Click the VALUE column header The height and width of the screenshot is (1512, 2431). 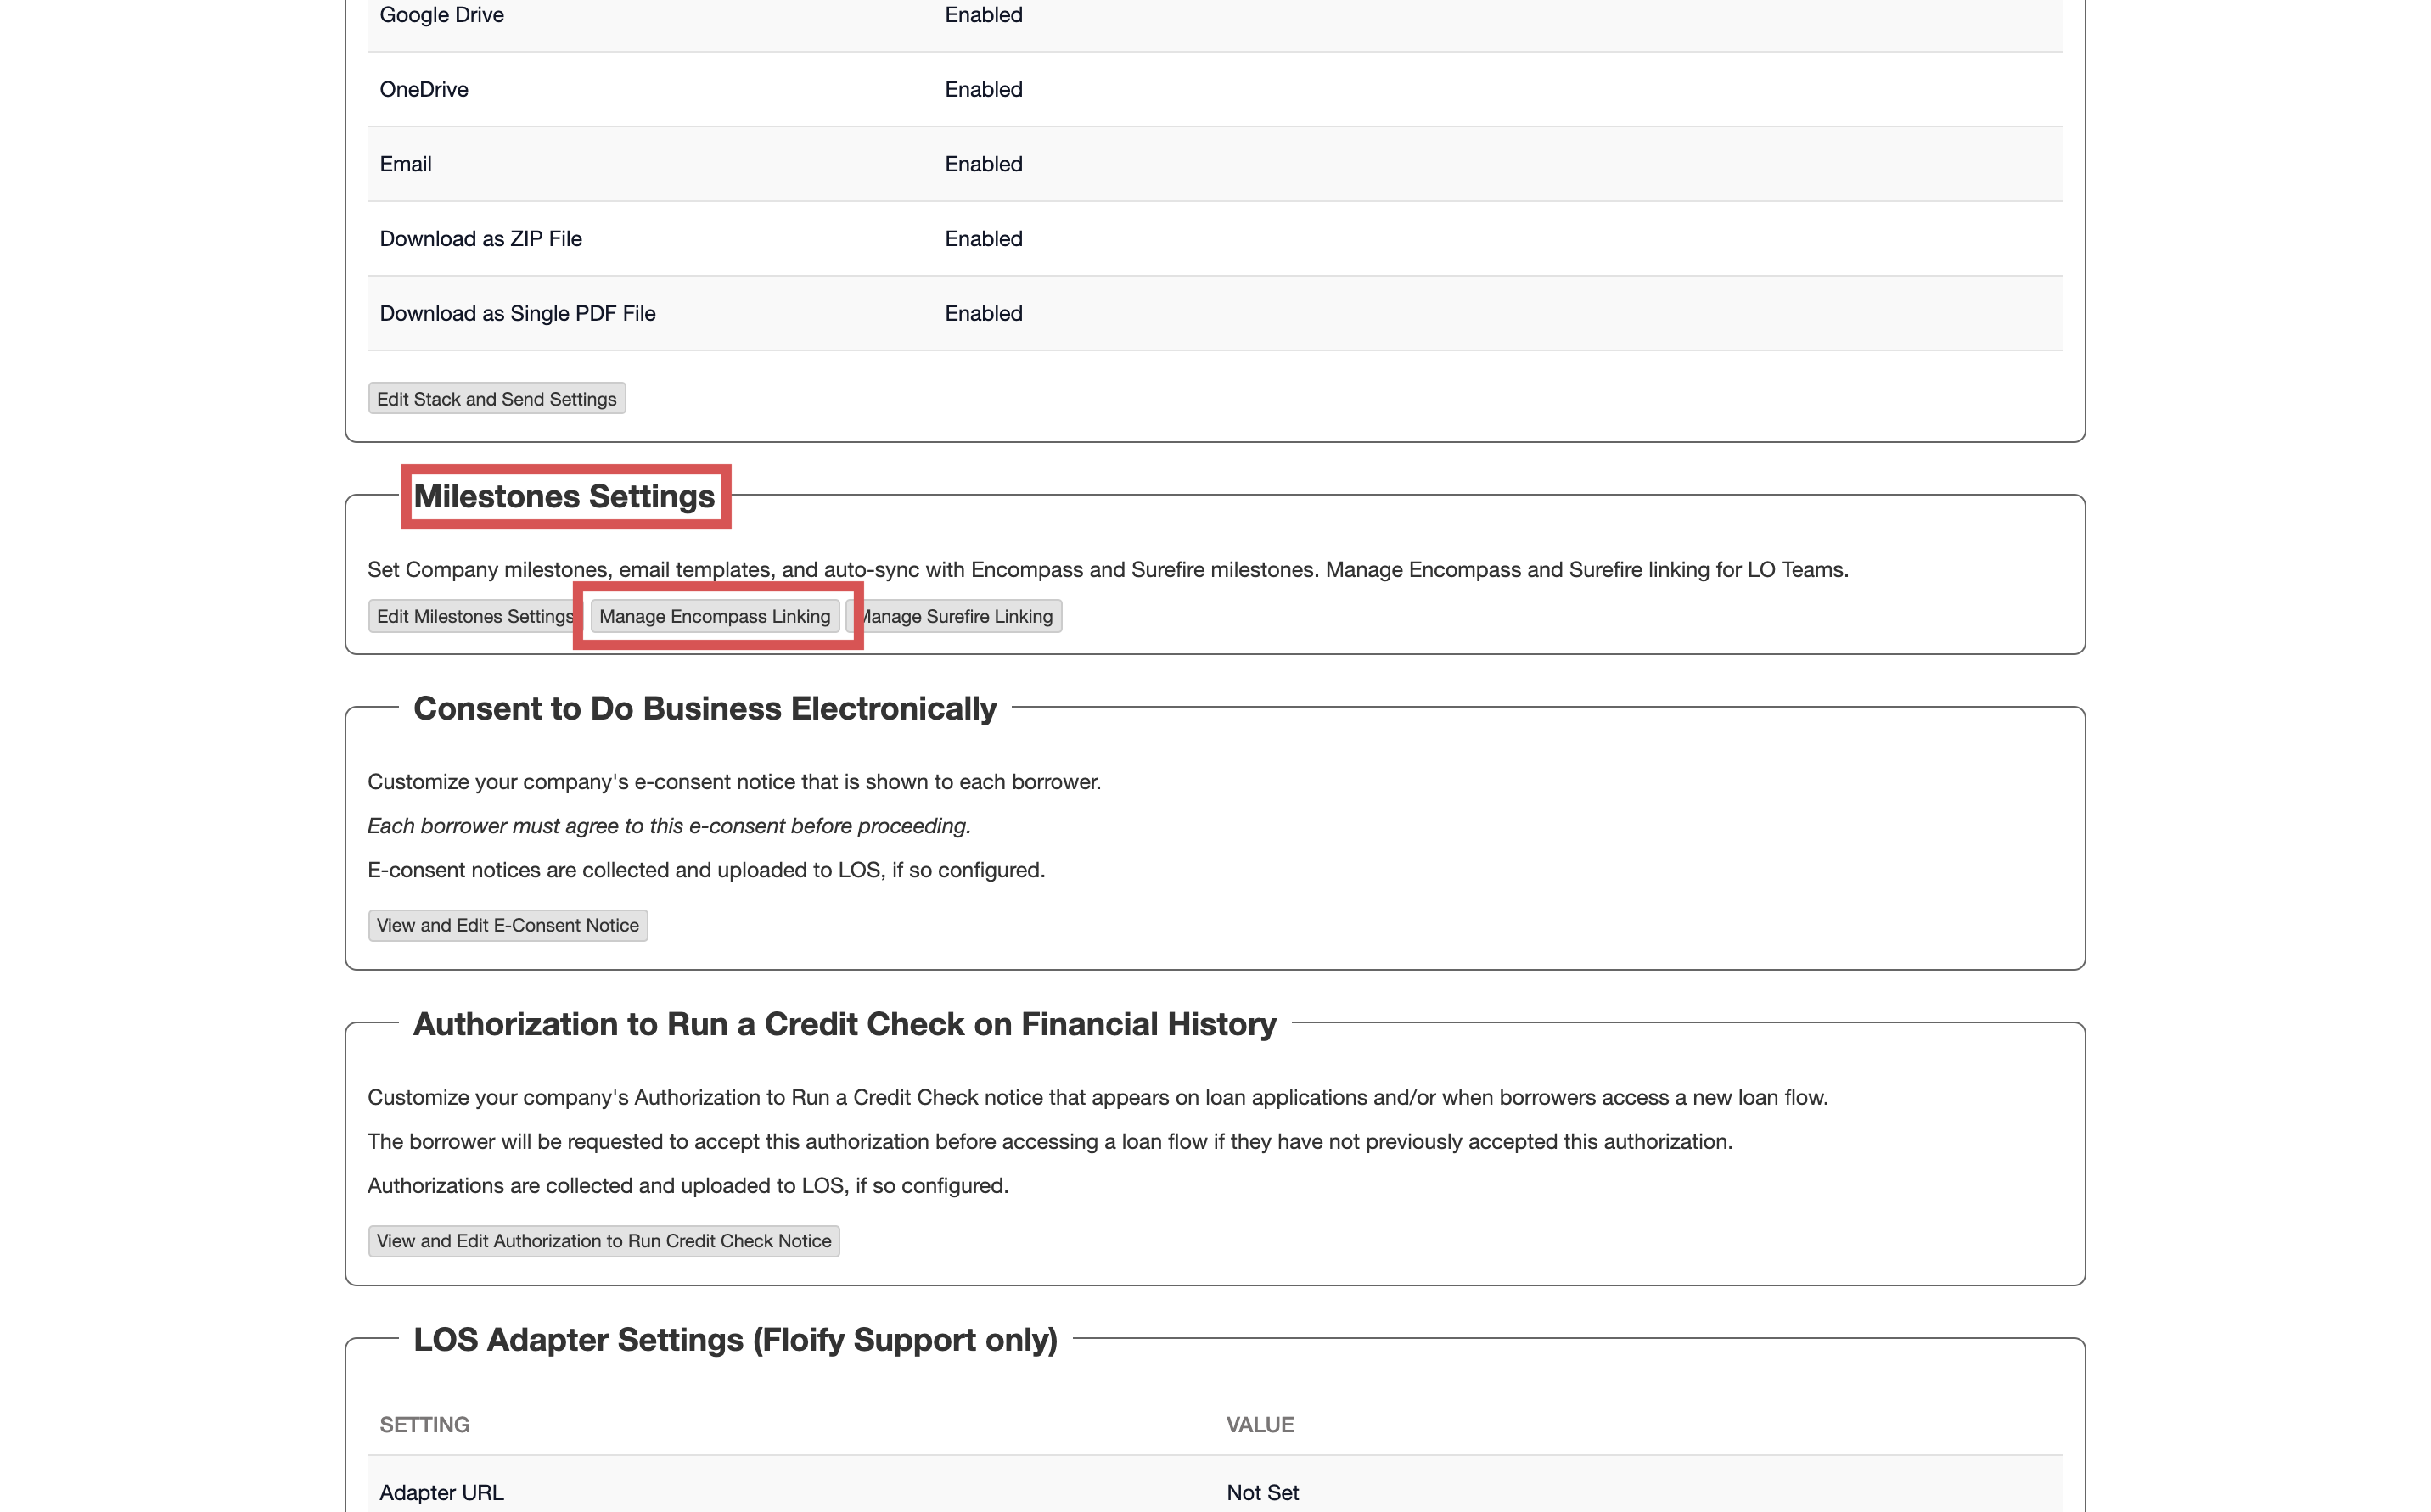pyautogui.click(x=1260, y=1424)
